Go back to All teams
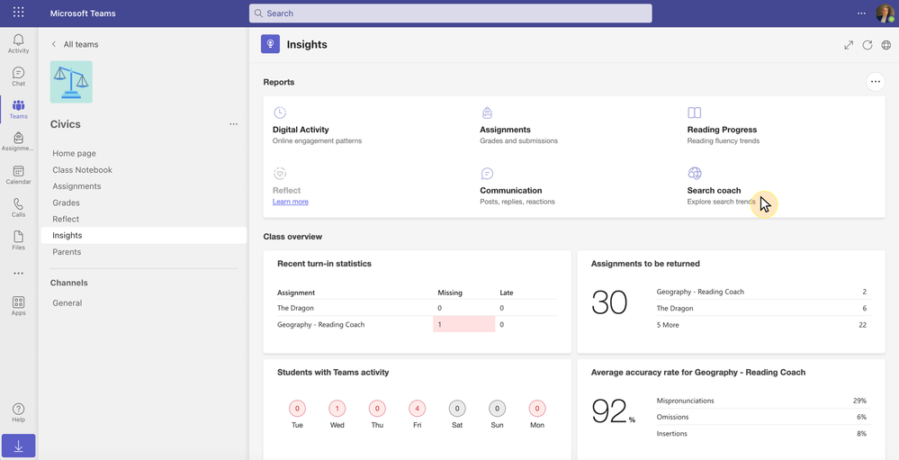Viewport: 899px width, 460px height. click(x=75, y=44)
